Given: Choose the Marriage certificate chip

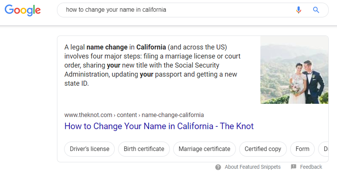Looking at the screenshot, I should pyautogui.click(x=204, y=149).
